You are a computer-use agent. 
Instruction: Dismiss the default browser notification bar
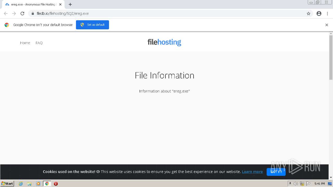[x=327, y=25]
